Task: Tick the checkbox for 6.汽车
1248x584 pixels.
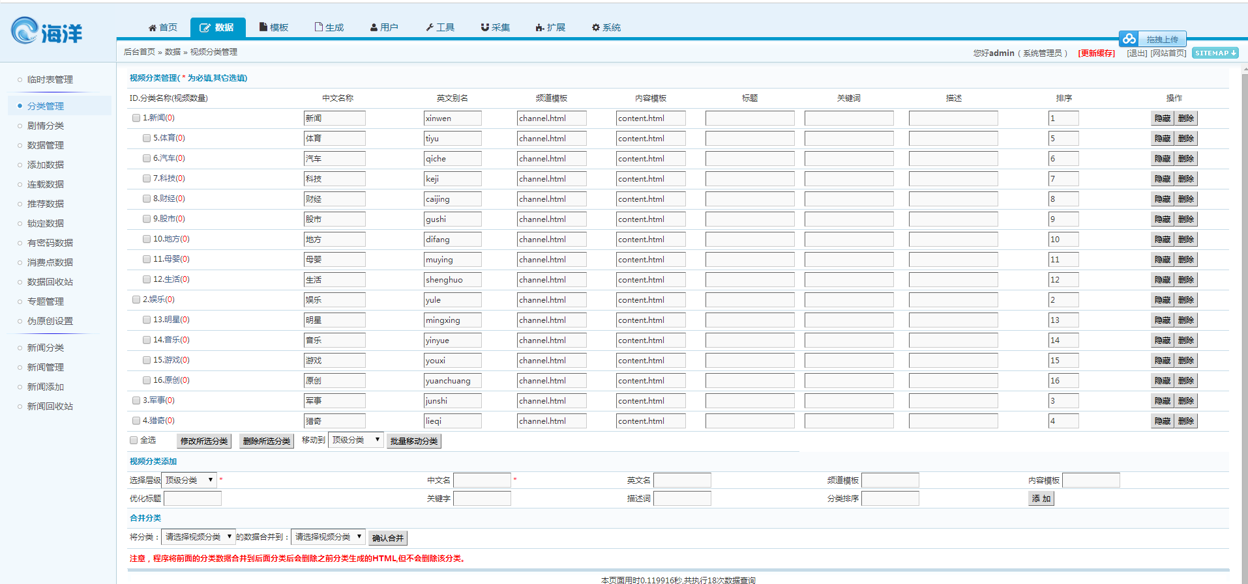Action: (x=147, y=158)
